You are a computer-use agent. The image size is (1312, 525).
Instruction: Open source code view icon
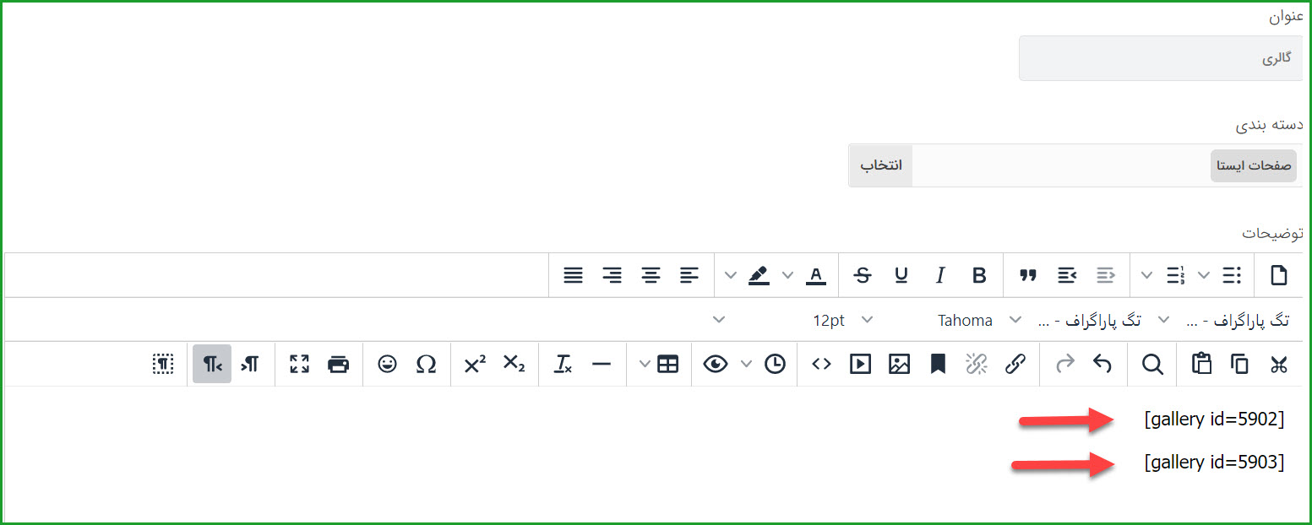click(821, 364)
